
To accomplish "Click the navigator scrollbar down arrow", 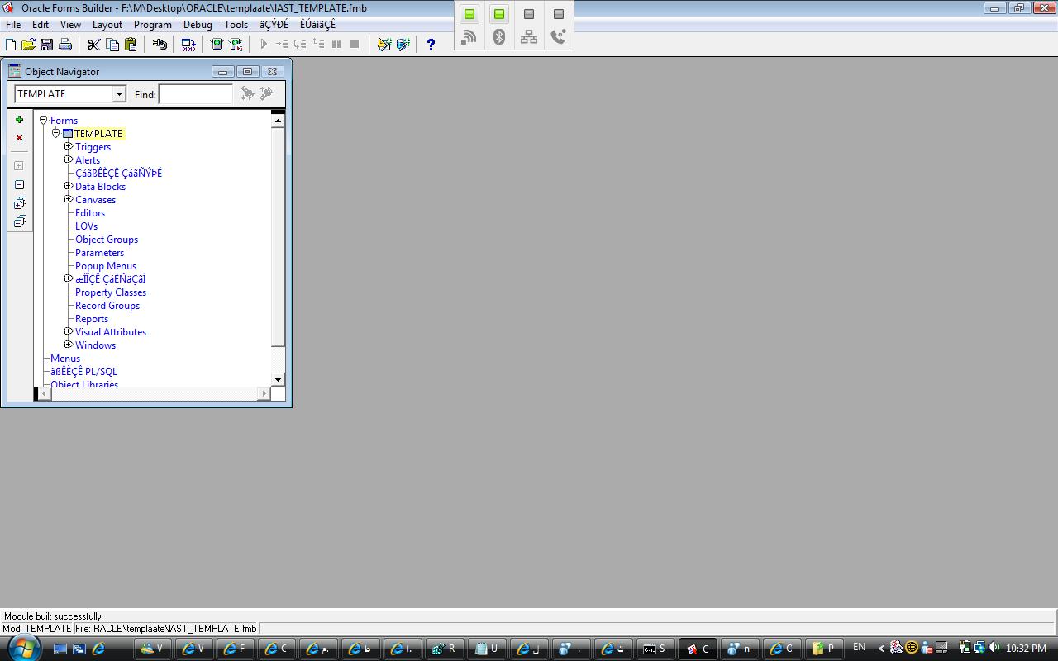I will 278,379.
